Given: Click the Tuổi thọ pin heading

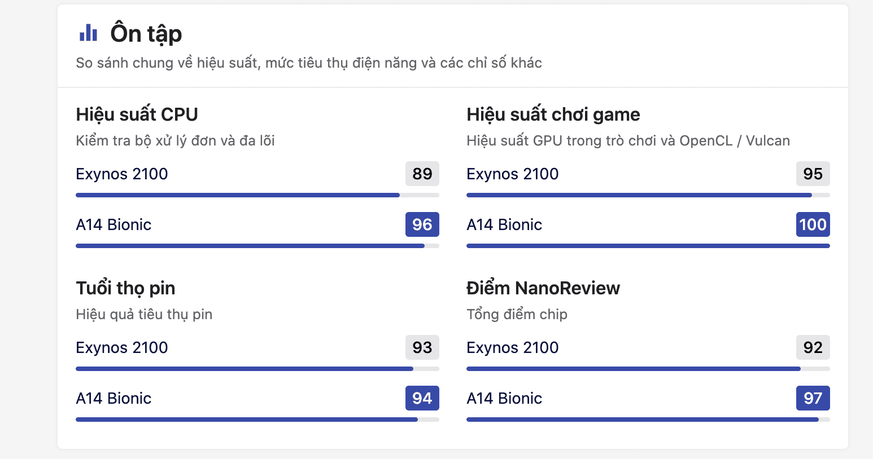Looking at the screenshot, I should point(125,288).
